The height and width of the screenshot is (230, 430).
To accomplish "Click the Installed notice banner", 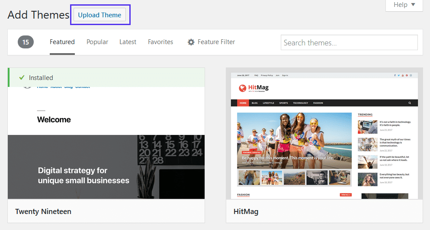I will [x=106, y=77].
